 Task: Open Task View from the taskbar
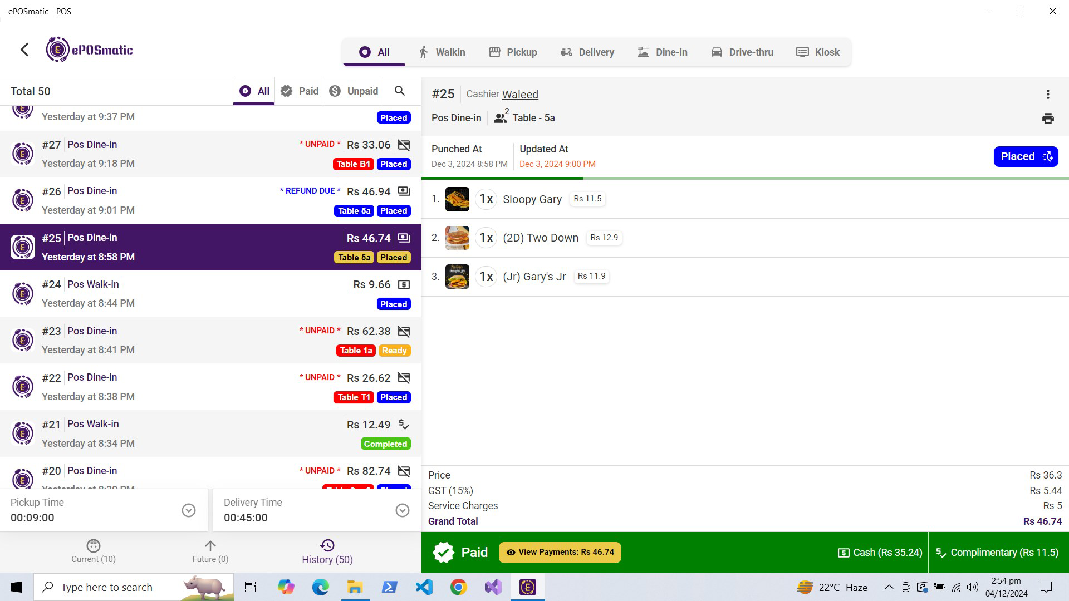[x=251, y=587]
